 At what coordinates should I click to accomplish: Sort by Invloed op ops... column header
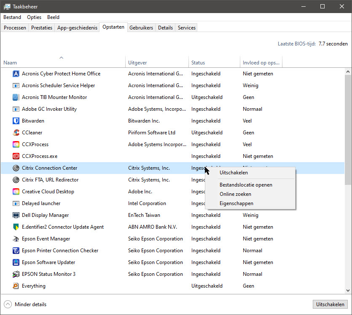[x=261, y=61]
